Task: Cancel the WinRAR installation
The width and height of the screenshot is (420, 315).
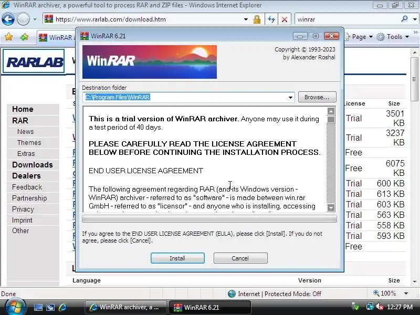Action: [240, 258]
